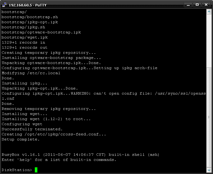
Task: Open the PuTTY system menu icon
Action: pyautogui.click(x=4, y=5)
